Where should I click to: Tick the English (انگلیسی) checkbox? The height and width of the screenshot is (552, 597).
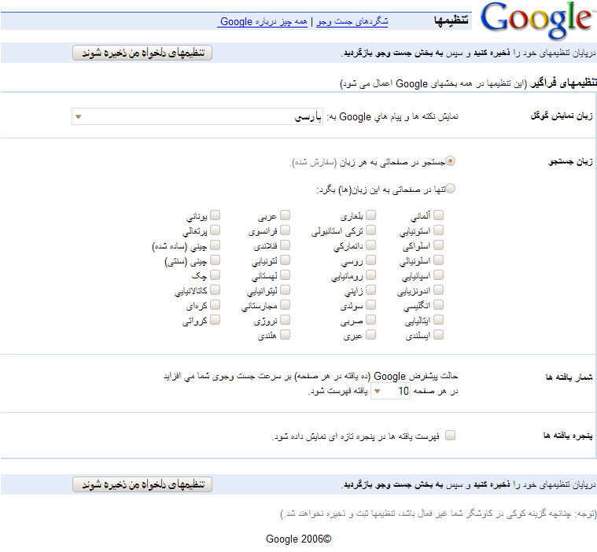tap(438, 304)
